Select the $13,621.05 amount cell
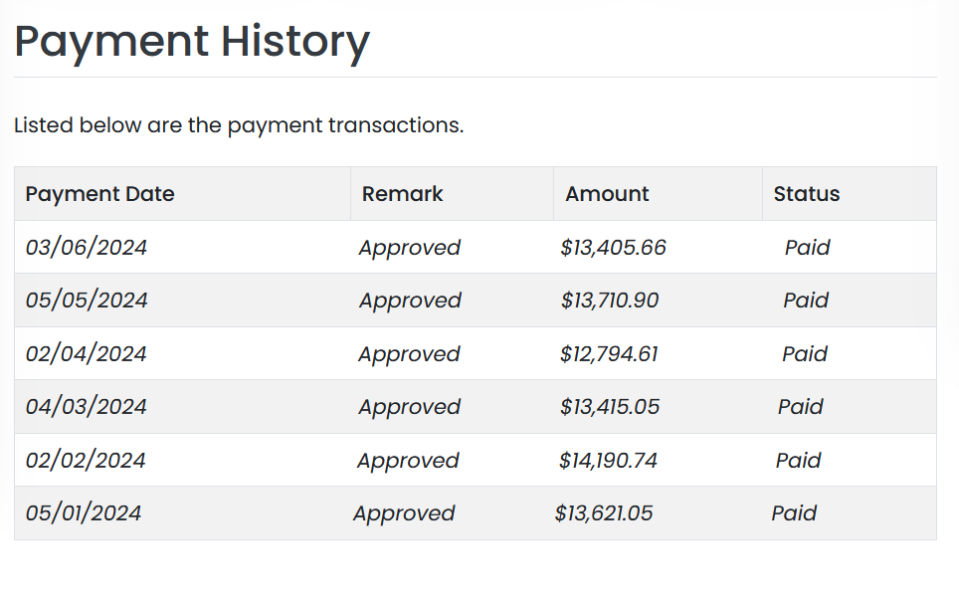959x608 pixels. pos(604,513)
